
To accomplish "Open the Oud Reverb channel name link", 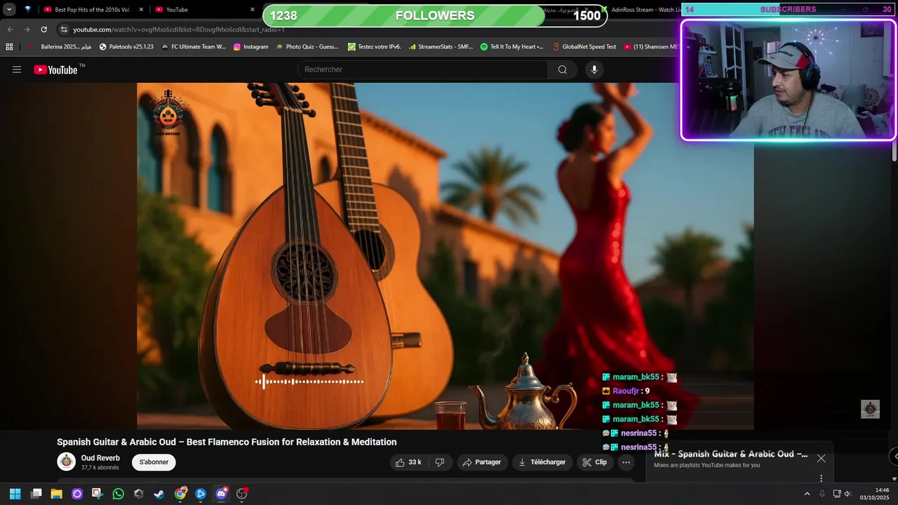I will pyautogui.click(x=100, y=458).
